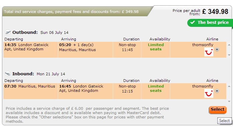
Task: Click the outbound list scroll up arrow
Action: (x=229, y=45)
